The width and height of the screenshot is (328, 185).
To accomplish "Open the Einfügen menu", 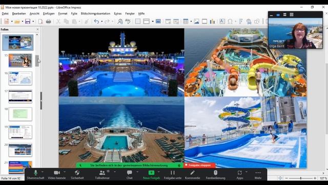I will point(49,13).
